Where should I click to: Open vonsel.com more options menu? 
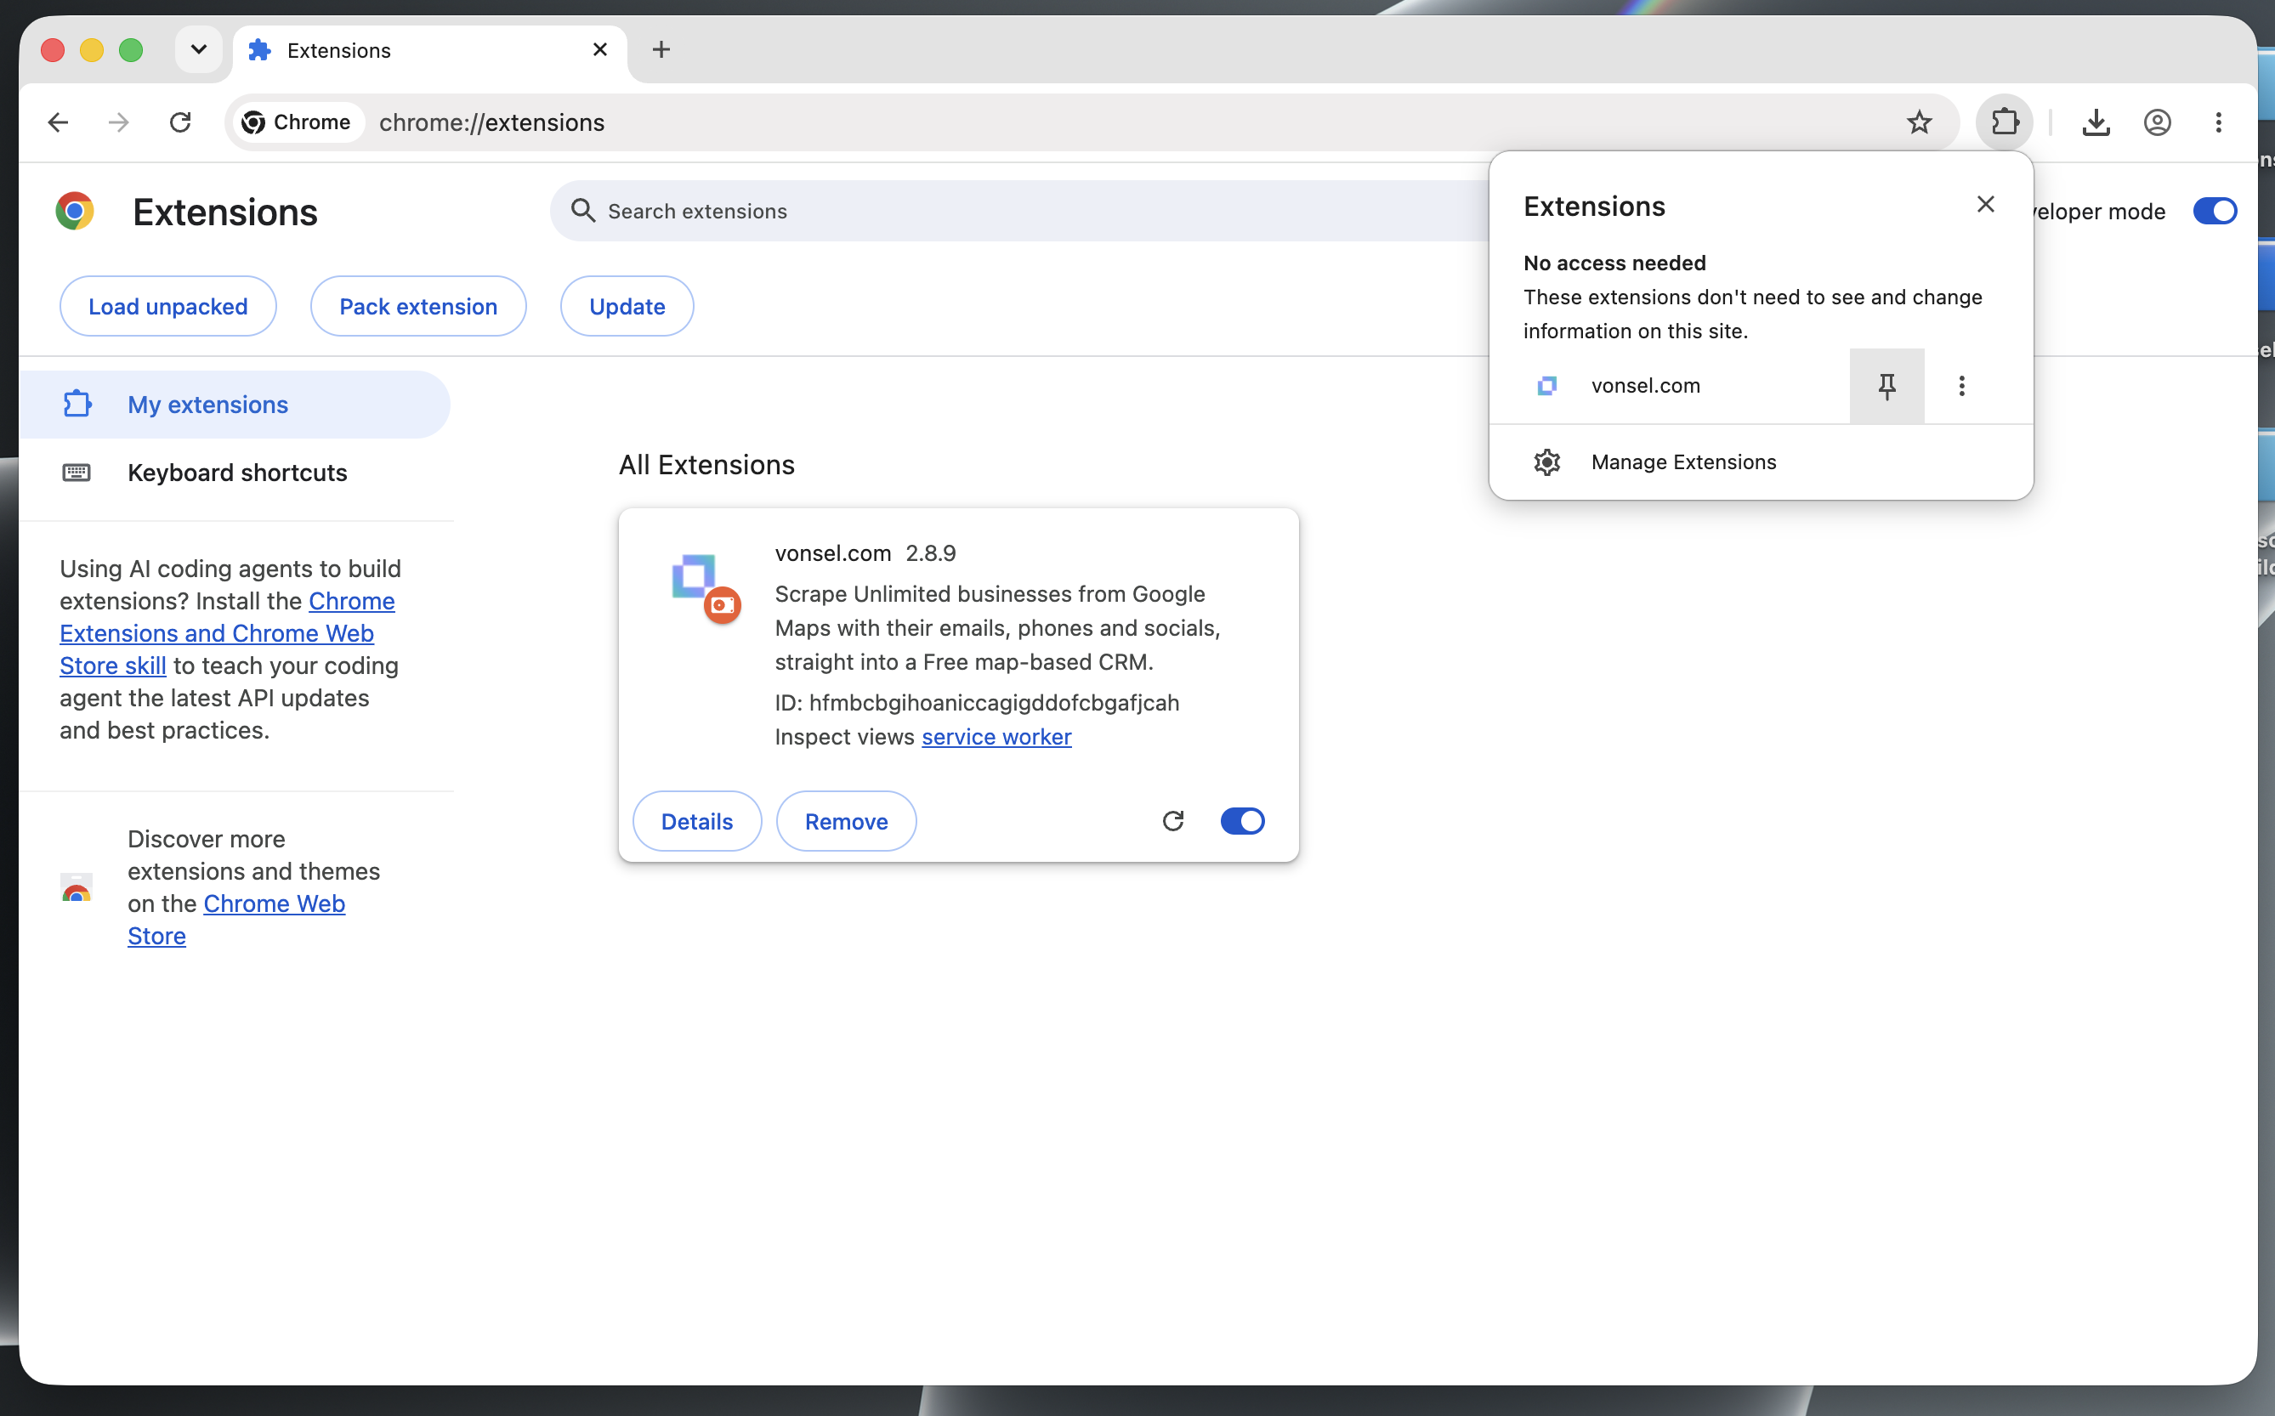pos(1961,386)
